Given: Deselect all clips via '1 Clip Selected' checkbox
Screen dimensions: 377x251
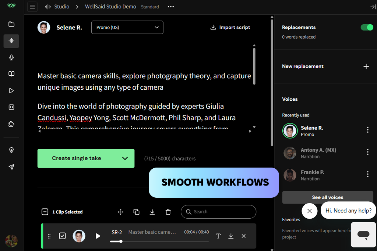Looking at the screenshot, I should pyautogui.click(x=45, y=212).
